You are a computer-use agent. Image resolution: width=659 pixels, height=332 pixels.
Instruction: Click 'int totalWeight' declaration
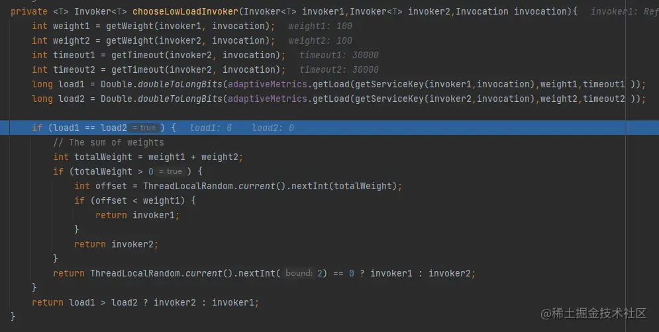93,157
